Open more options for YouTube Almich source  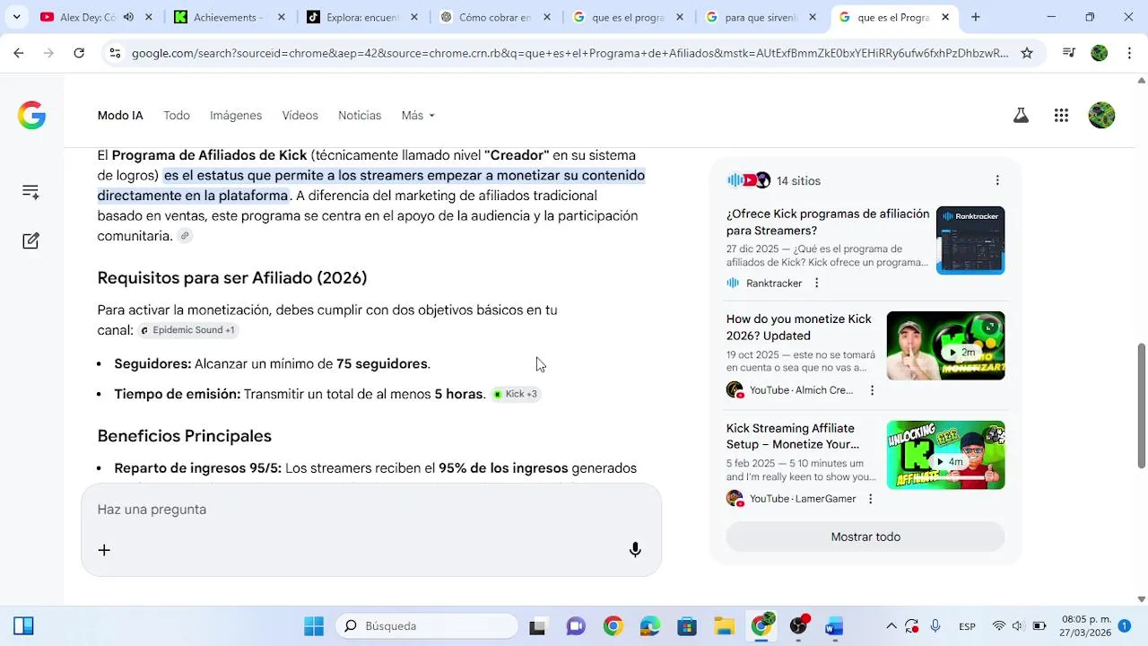pyautogui.click(x=872, y=390)
